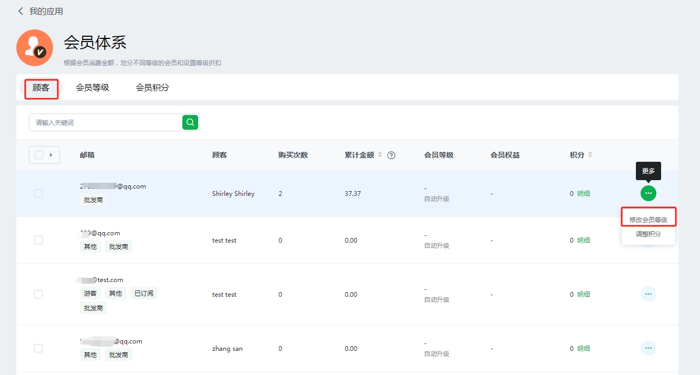This screenshot has height=375, width=700.
Task: Click the 邮箱 column header
Action: pos(87,155)
